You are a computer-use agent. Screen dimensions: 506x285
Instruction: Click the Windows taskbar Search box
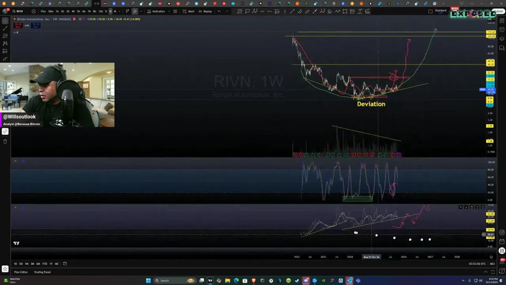[x=175, y=281]
